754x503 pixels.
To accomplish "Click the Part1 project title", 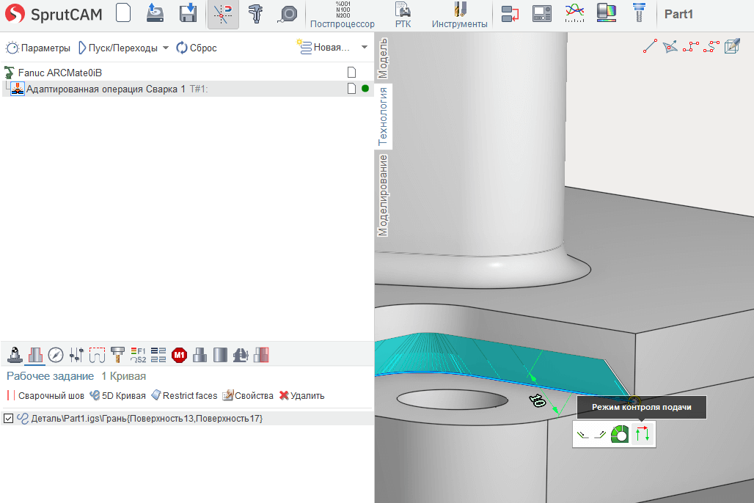I will pyautogui.click(x=678, y=15).
